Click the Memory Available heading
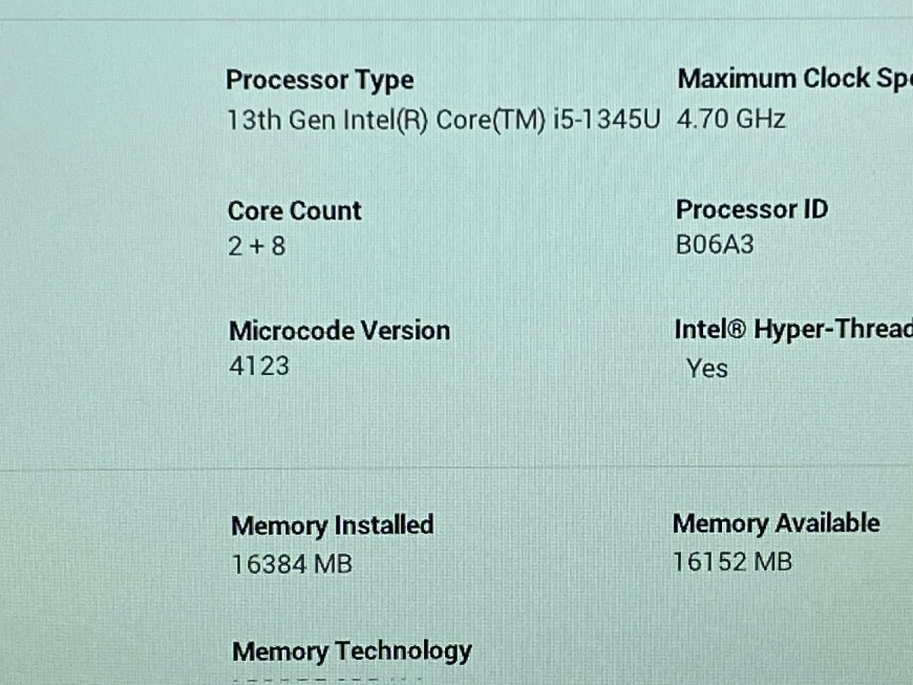 [x=776, y=524]
